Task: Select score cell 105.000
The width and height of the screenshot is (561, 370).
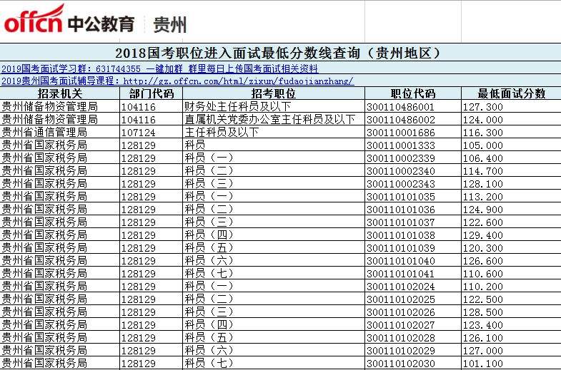Action: pos(511,145)
